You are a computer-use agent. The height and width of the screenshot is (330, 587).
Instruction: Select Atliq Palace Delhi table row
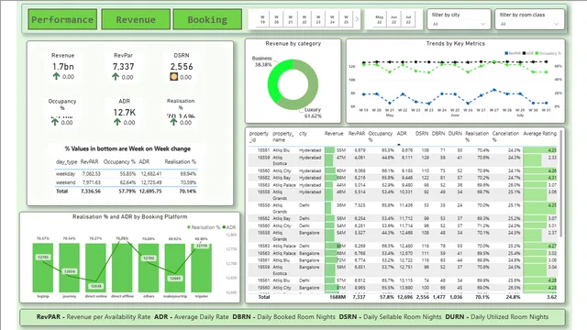403,246
